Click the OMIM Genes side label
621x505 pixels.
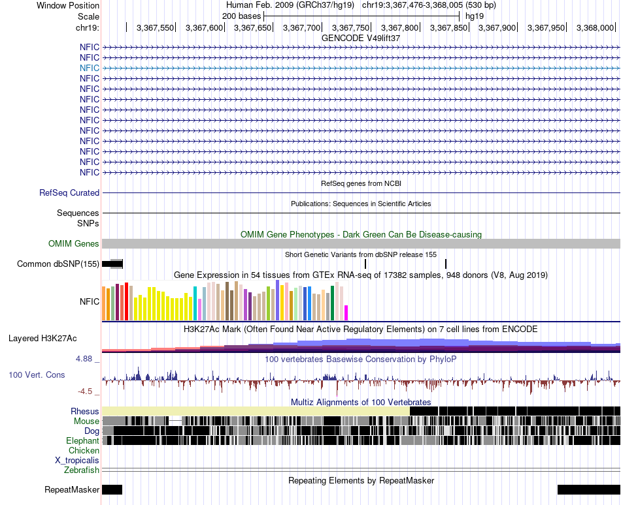tap(73, 243)
